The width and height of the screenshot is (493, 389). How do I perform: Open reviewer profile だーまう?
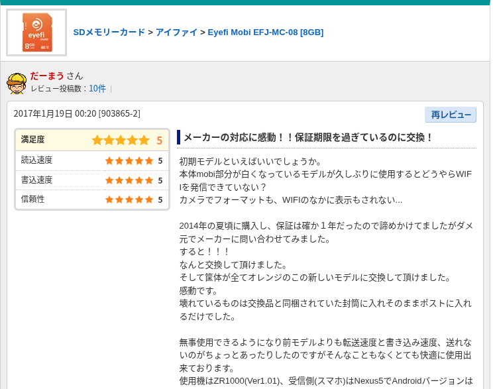point(47,76)
